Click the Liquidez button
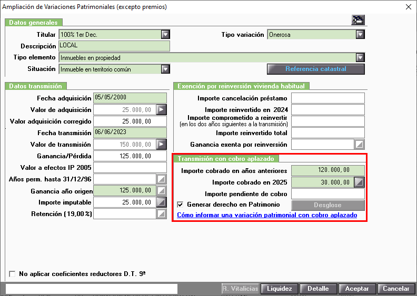The height and width of the screenshot is (296, 417). point(280,289)
